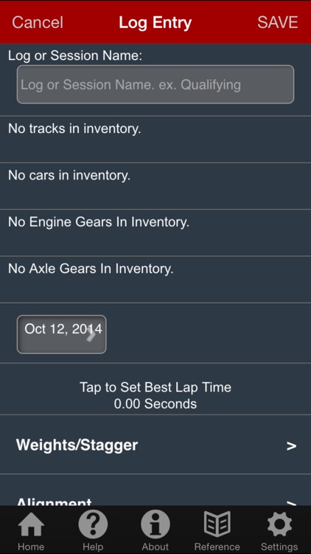
Task: Tap the 0.00 Seconds lap value
Action: 155,404
